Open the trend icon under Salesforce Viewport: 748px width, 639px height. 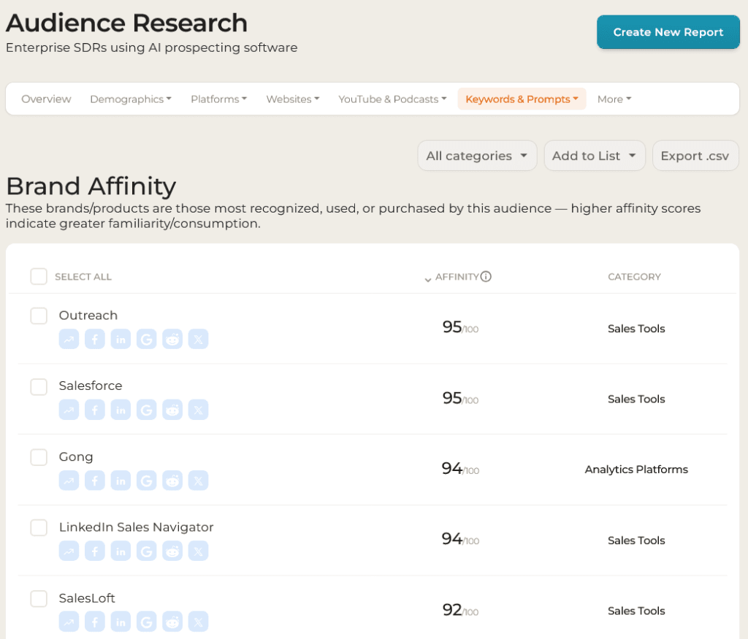(x=69, y=410)
